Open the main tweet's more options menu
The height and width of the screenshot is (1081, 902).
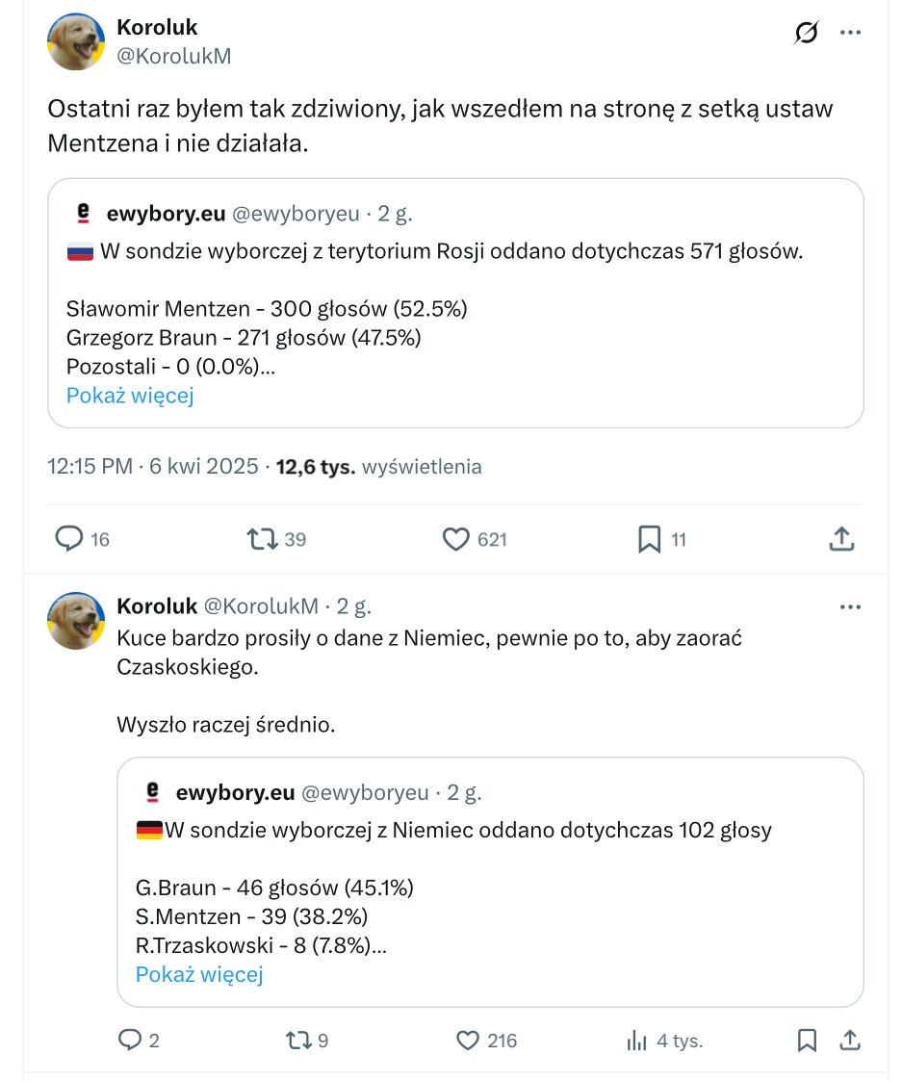850,32
